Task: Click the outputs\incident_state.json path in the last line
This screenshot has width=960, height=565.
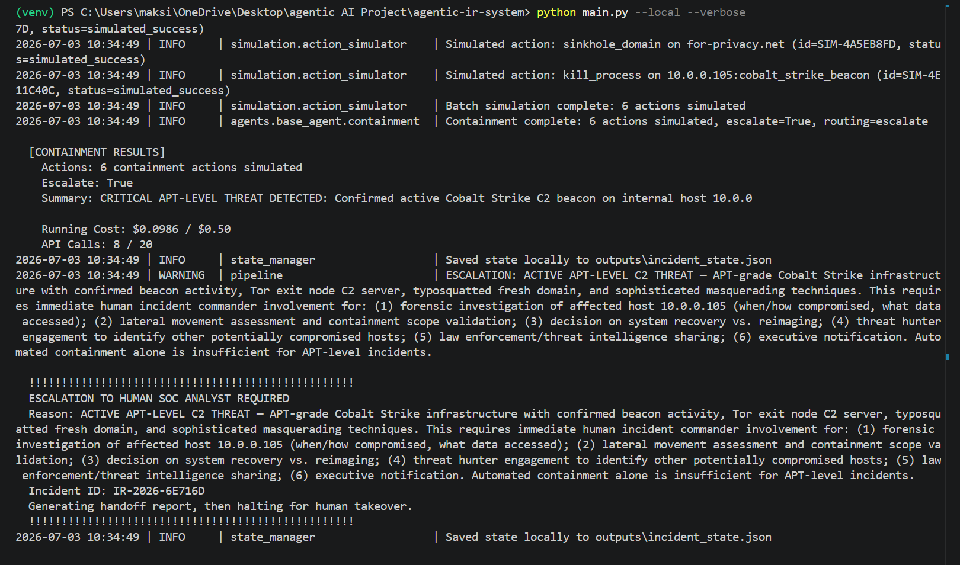Action: (683, 537)
